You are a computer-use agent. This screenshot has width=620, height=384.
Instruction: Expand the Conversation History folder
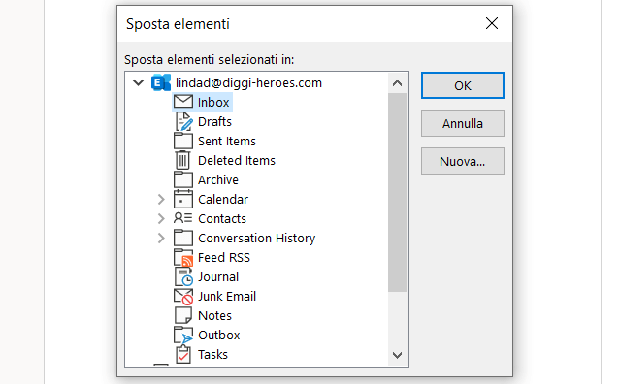point(161,238)
